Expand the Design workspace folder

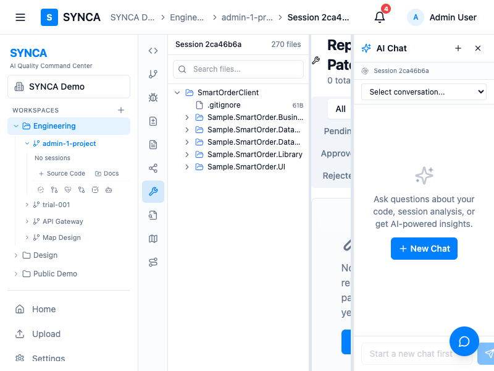tap(16, 255)
